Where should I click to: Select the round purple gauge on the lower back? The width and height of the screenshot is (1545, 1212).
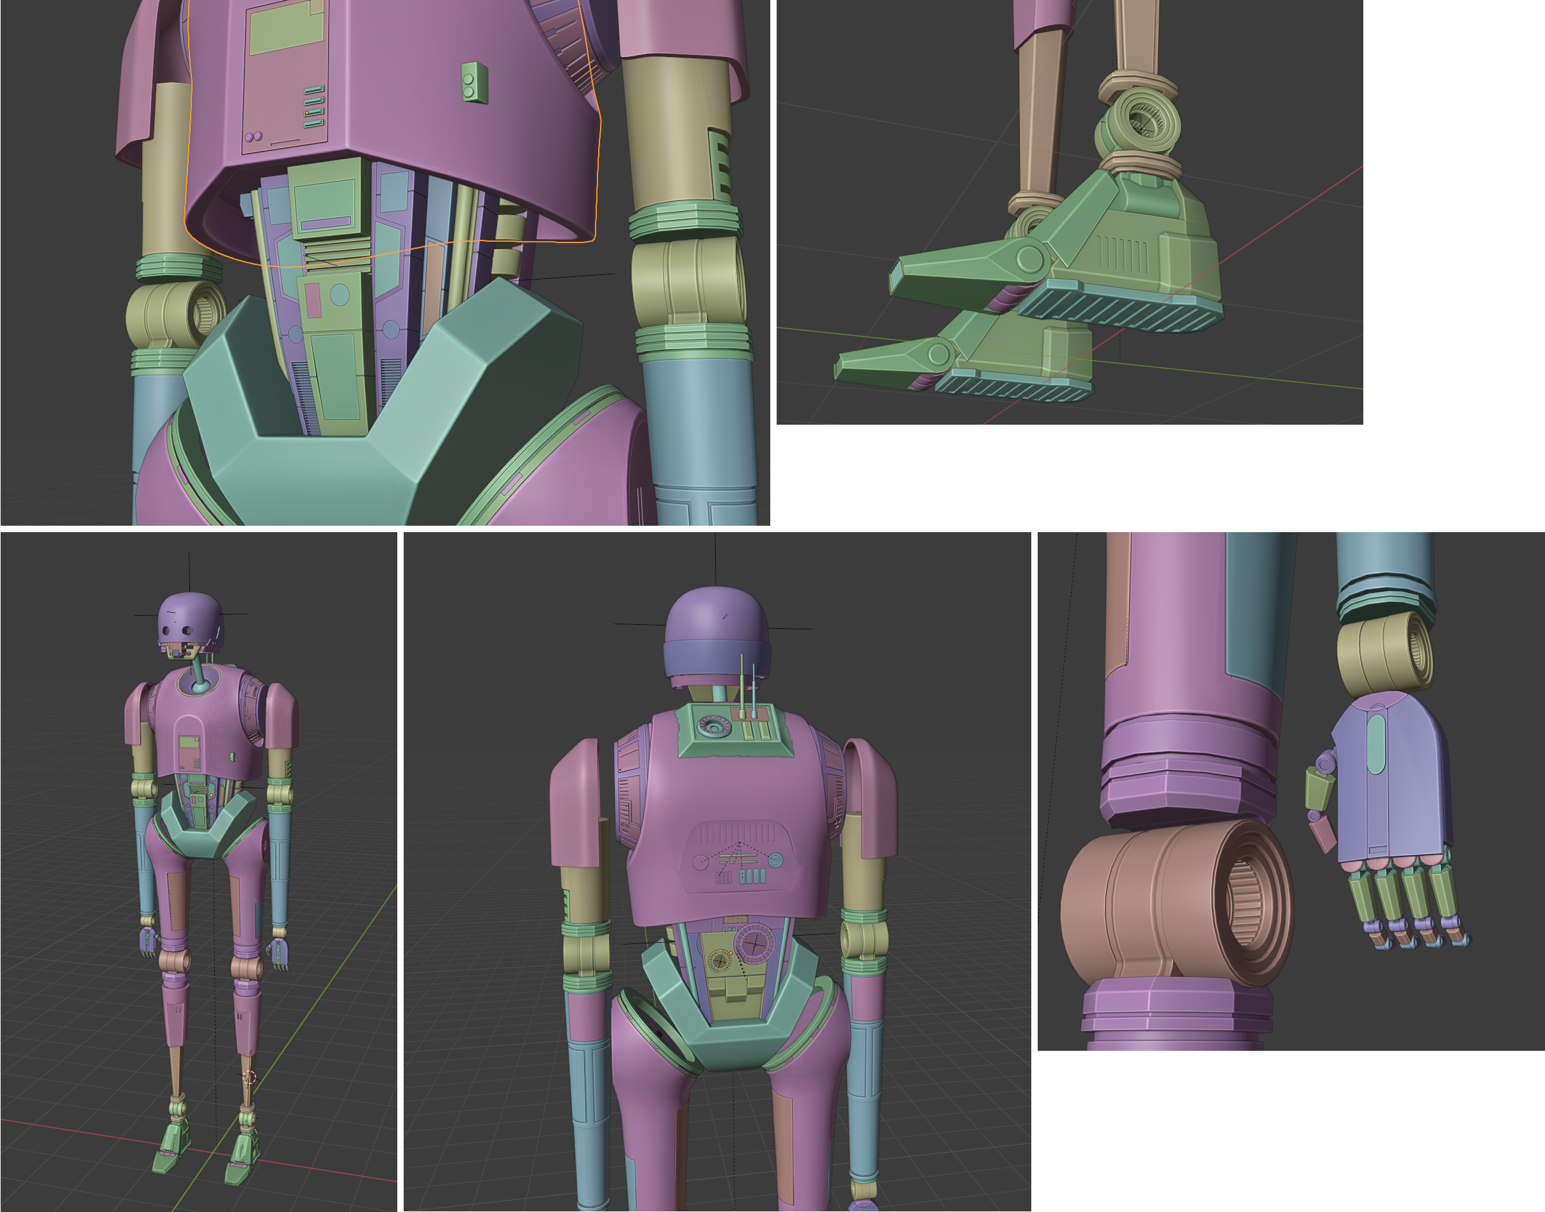point(755,944)
